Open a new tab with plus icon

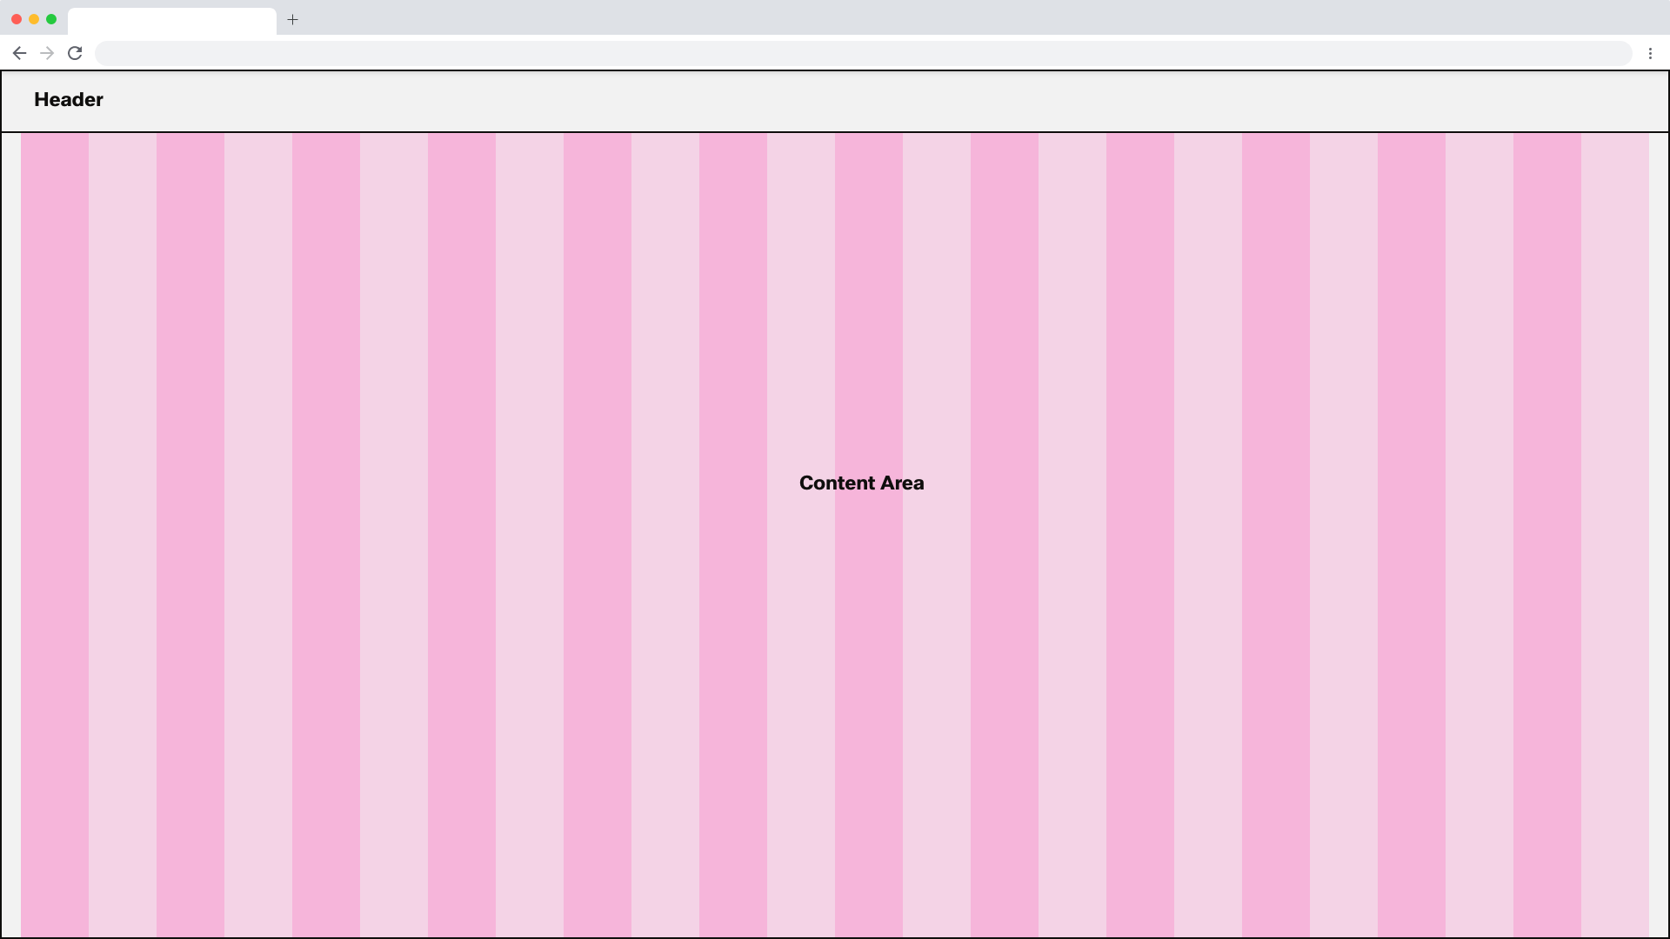(293, 19)
